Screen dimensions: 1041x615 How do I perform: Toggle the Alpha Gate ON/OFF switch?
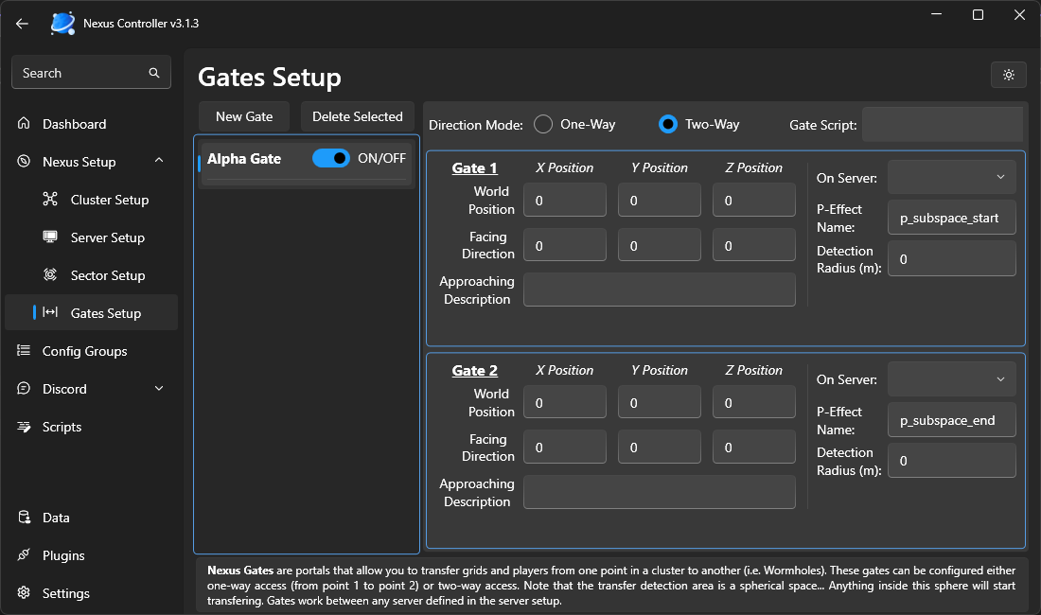(331, 158)
